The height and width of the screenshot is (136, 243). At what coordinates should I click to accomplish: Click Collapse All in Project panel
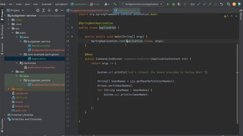[49, 10]
